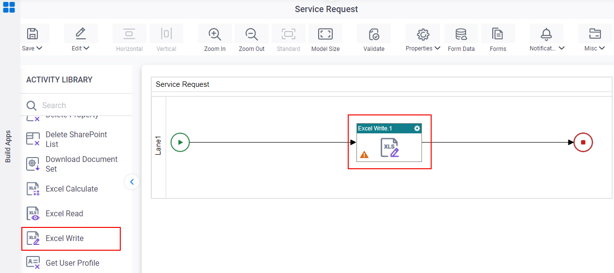Click the Excel Write label
The height and width of the screenshot is (273, 614).
click(x=65, y=238)
